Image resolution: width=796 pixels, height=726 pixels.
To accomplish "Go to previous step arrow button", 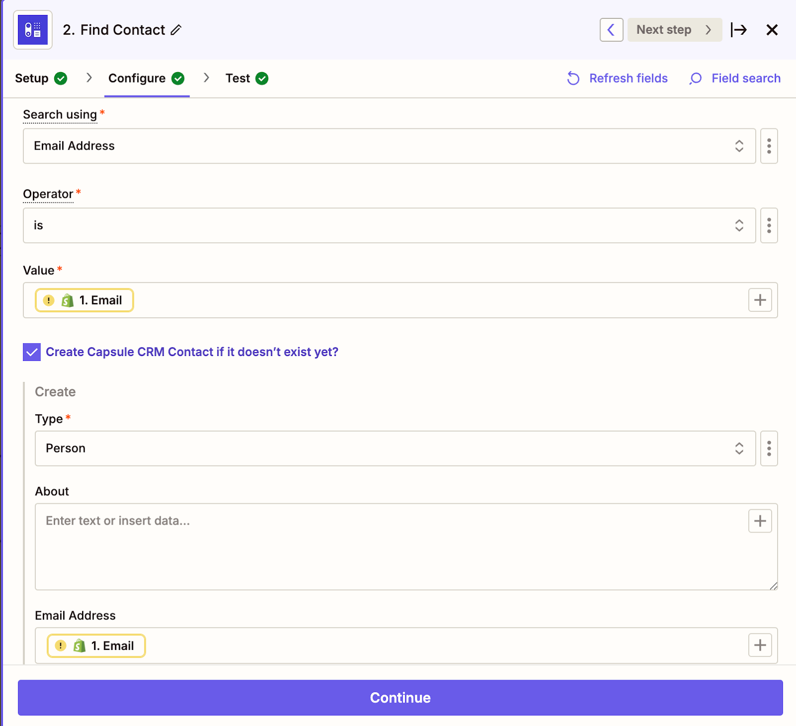I will [611, 30].
